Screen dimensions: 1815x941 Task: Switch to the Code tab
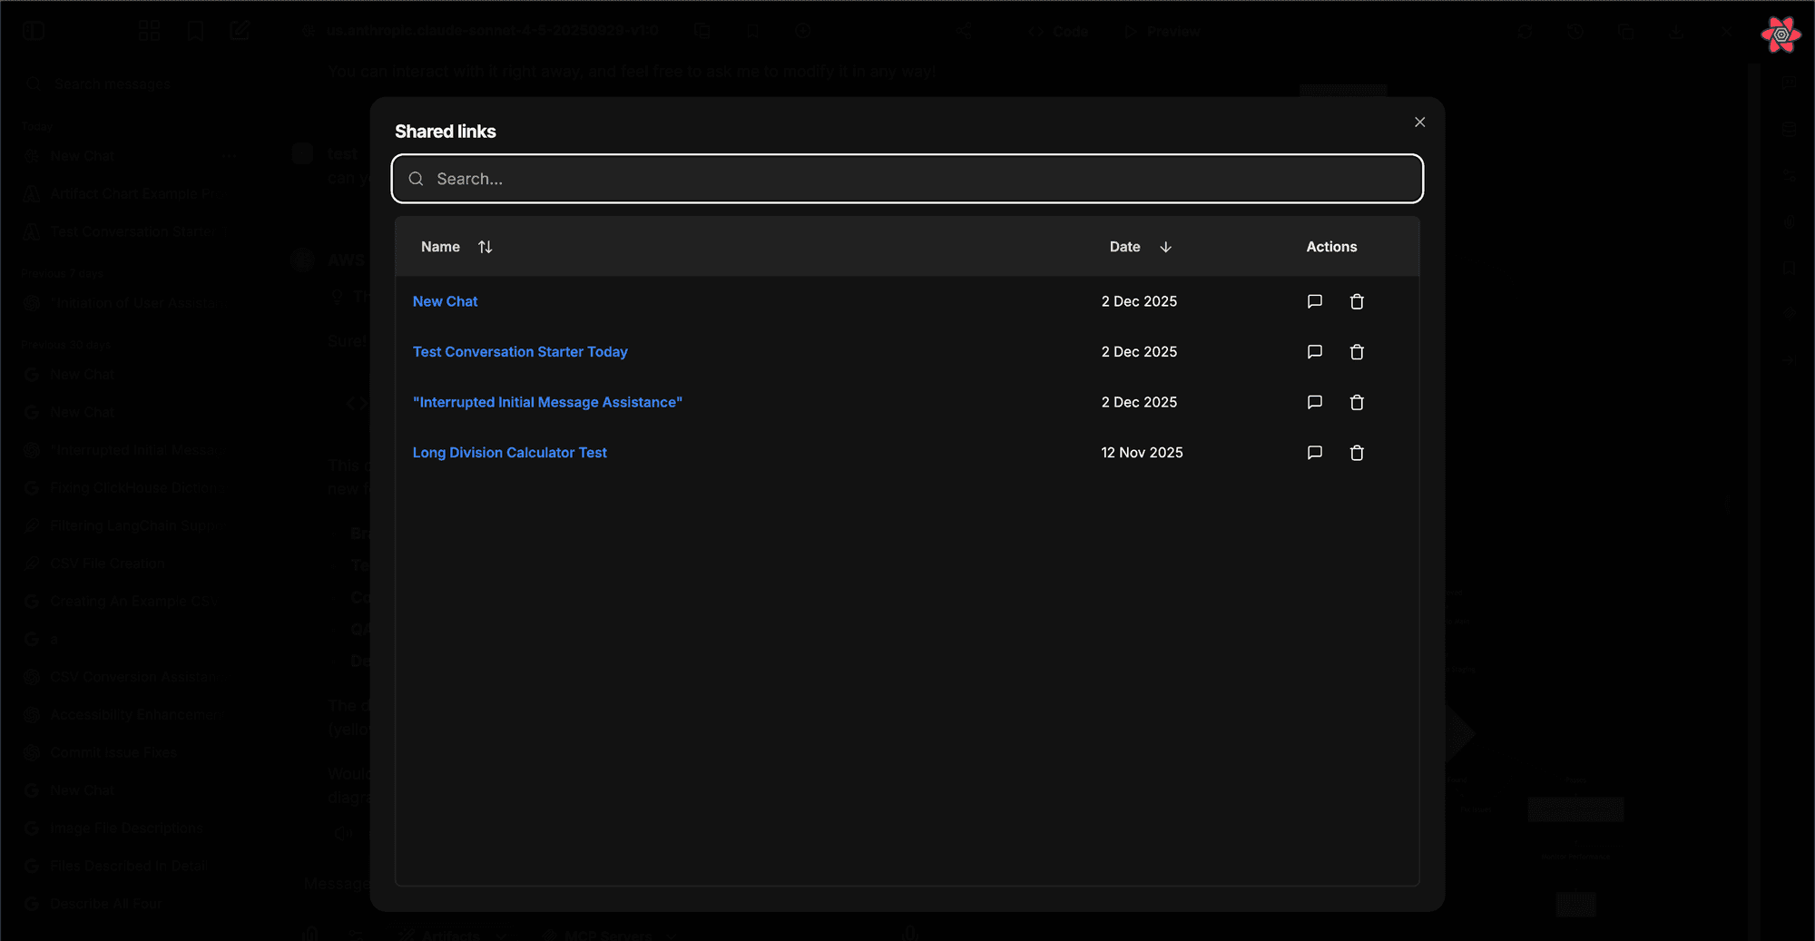pyautogui.click(x=1058, y=31)
